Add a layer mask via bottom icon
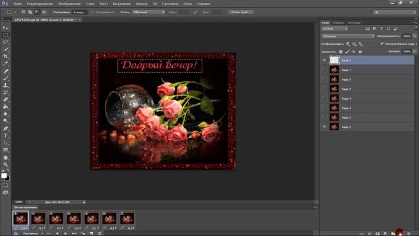 click(377, 233)
